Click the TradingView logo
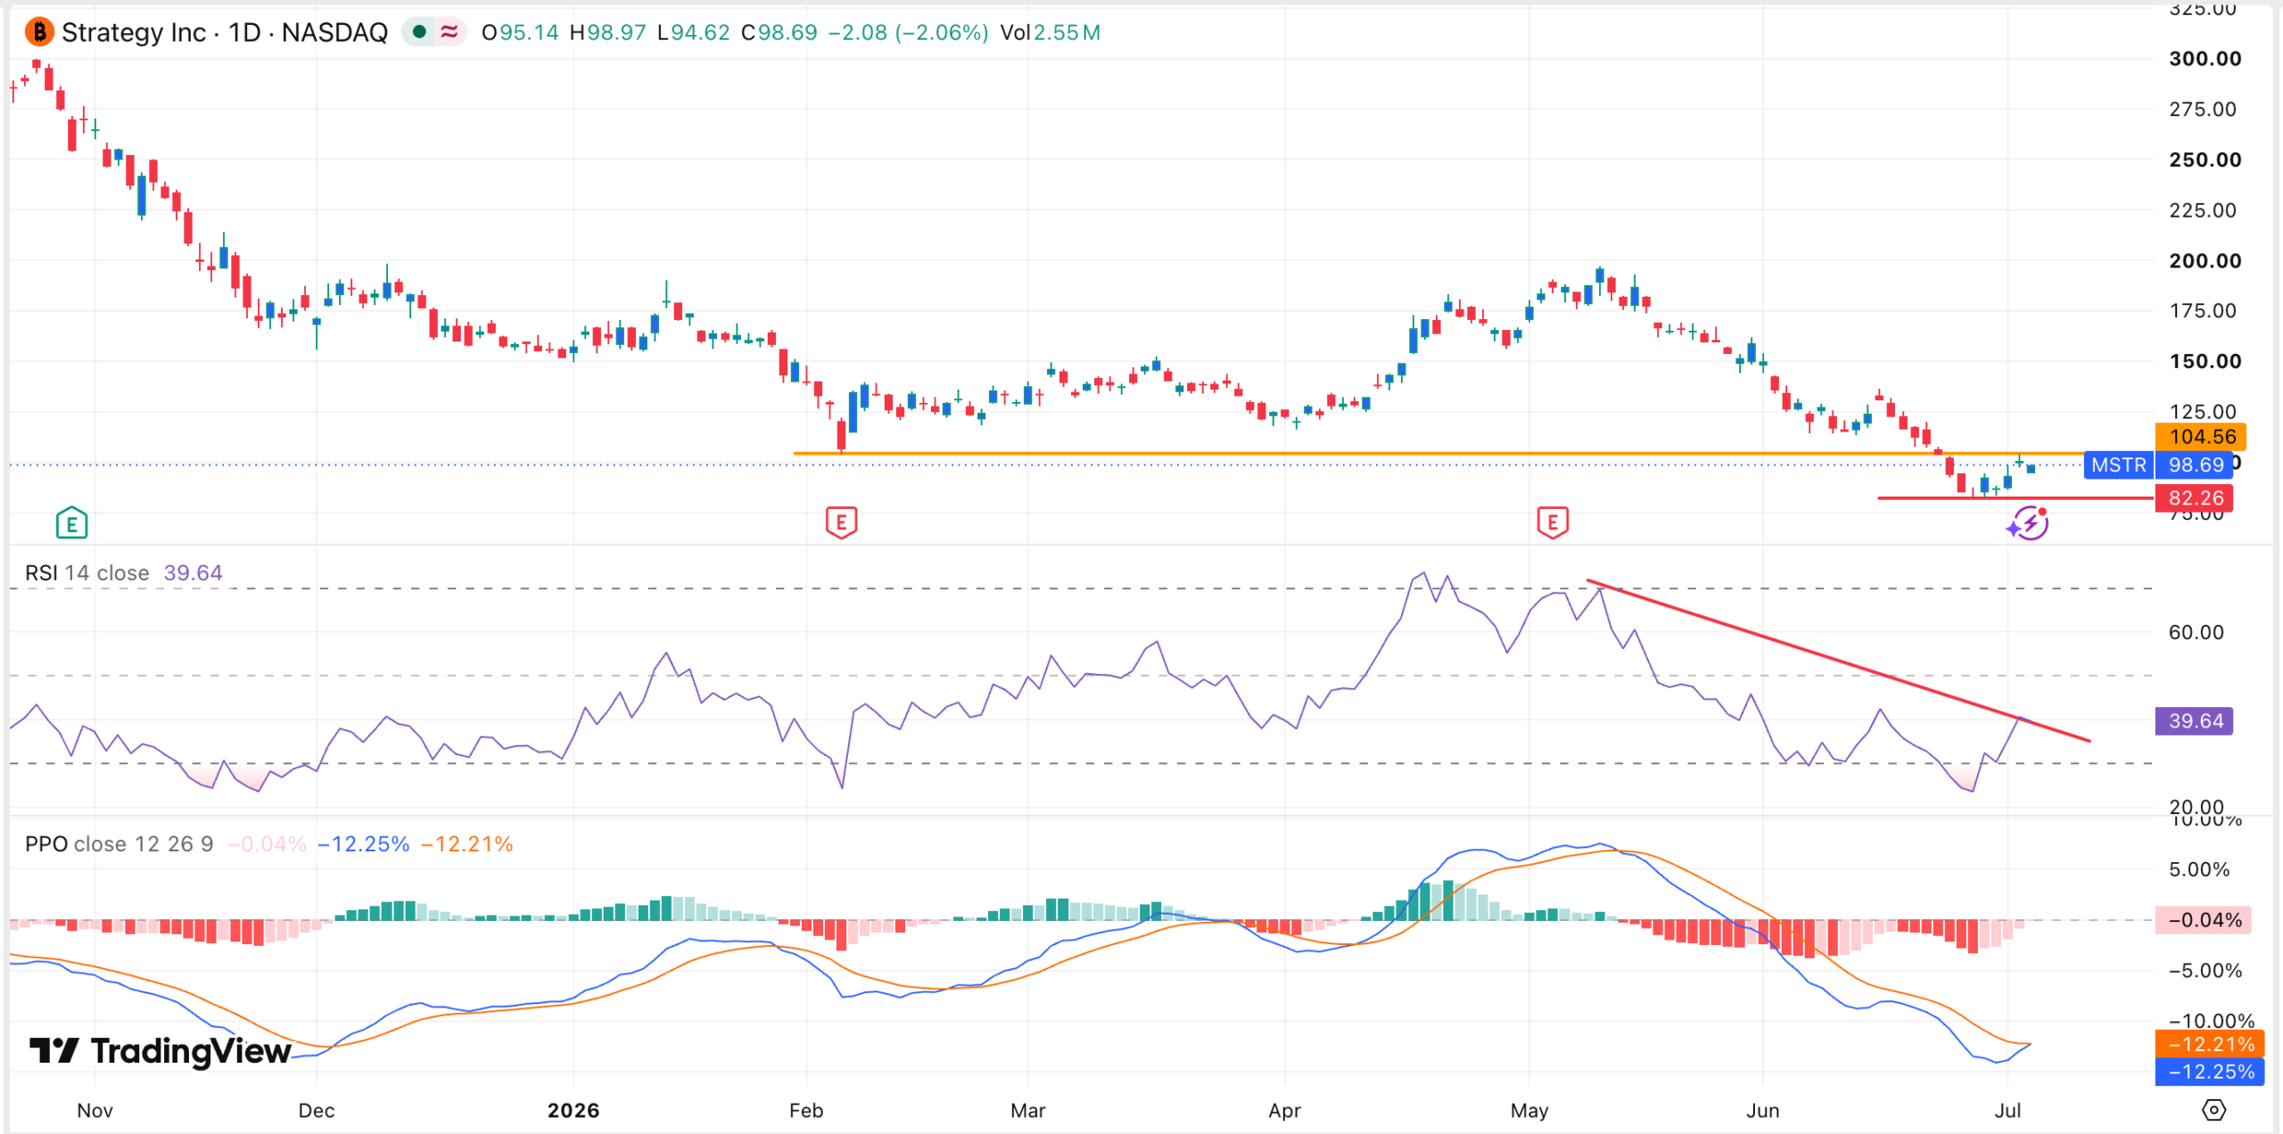 [x=161, y=1051]
